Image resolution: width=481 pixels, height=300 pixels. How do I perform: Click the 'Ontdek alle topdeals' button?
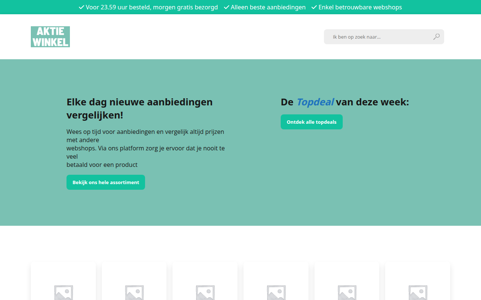point(312,122)
